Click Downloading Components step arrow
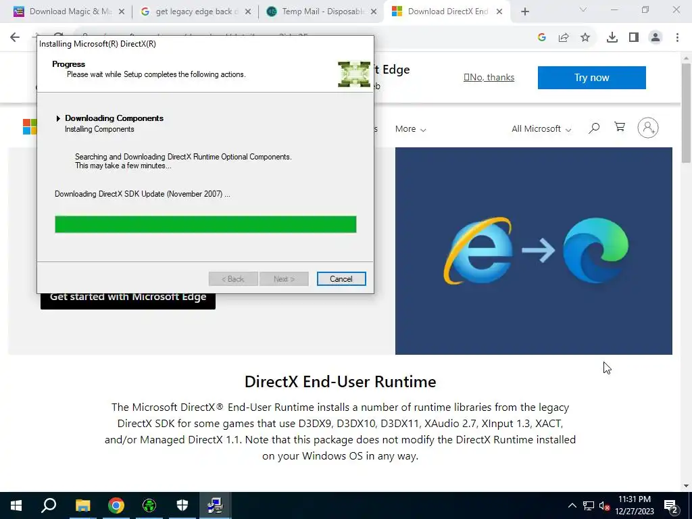 tap(58, 118)
